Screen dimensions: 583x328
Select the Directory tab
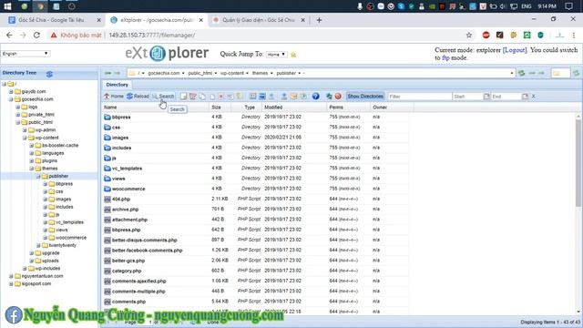click(118, 85)
